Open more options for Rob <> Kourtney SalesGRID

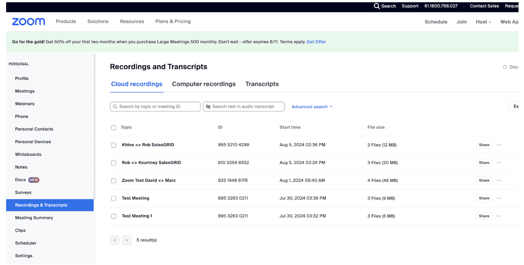[x=499, y=163]
